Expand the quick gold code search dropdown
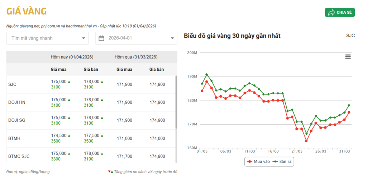Screen dimensions: 367x181 84,38
